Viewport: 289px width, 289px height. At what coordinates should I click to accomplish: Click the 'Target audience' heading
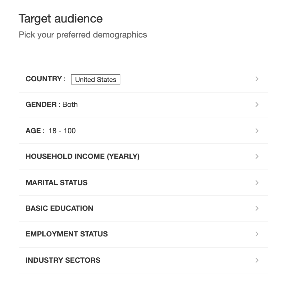pos(60,19)
